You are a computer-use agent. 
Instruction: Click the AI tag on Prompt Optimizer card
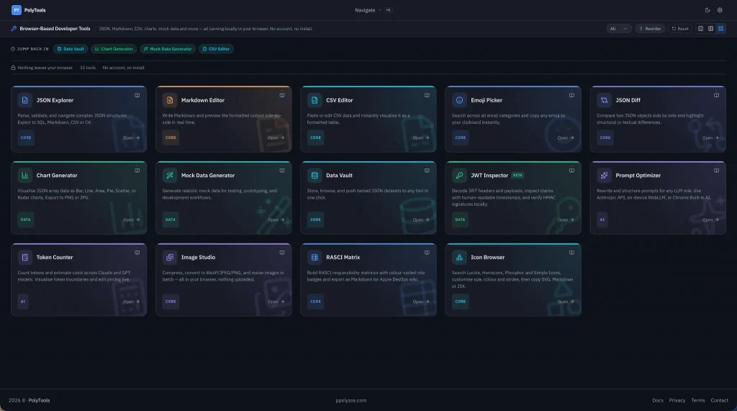click(x=602, y=220)
